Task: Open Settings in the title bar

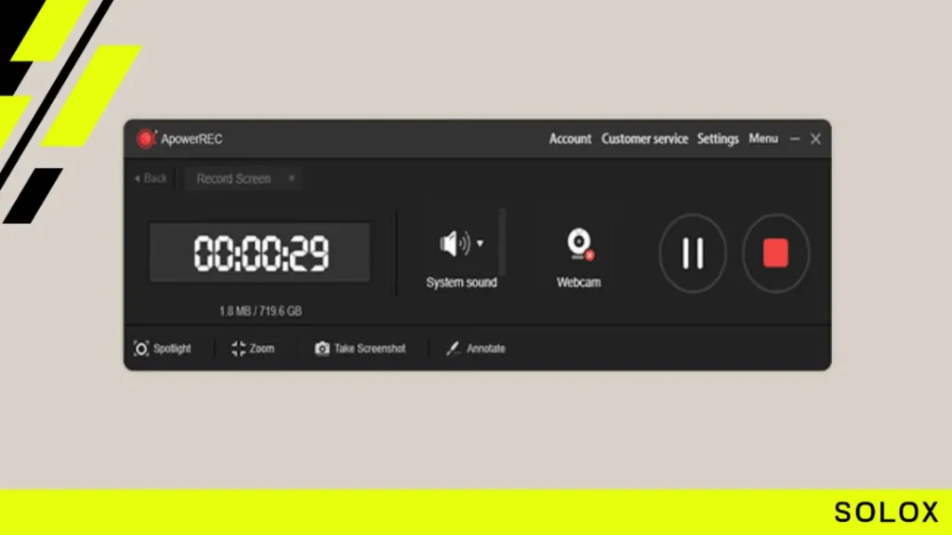Action: tap(718, 139)
